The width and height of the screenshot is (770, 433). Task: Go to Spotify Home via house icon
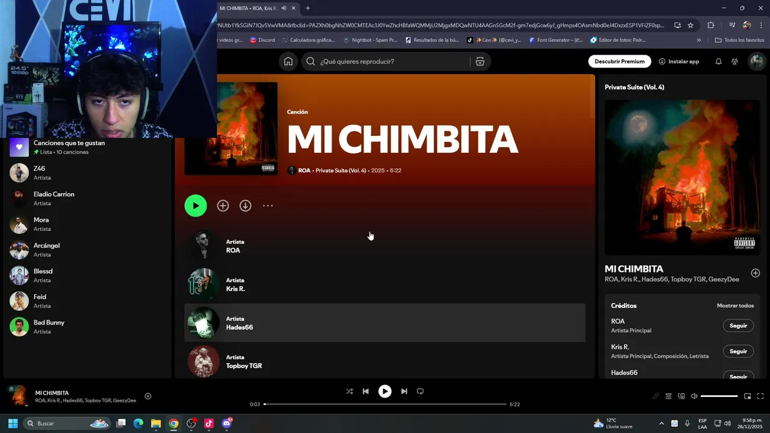(x=288, y=61)
